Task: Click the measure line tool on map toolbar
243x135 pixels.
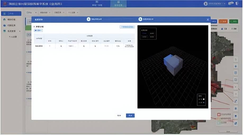Action: (236, 101)
